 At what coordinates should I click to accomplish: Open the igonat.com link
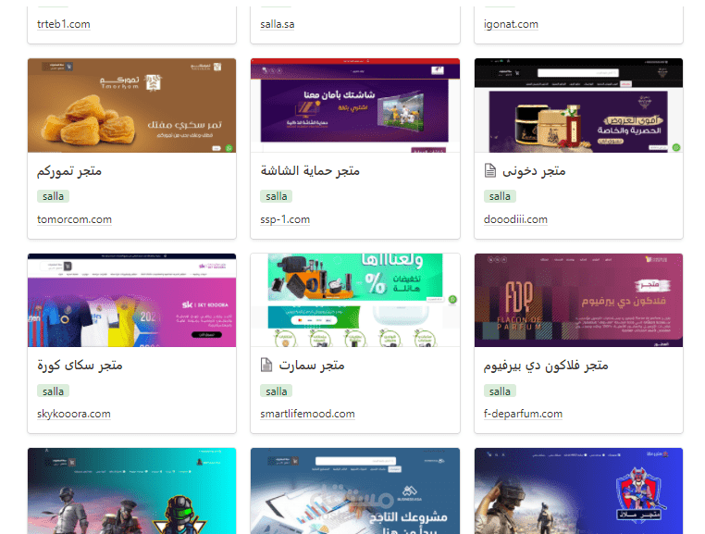pyautogui.click(x=511, y=24)
